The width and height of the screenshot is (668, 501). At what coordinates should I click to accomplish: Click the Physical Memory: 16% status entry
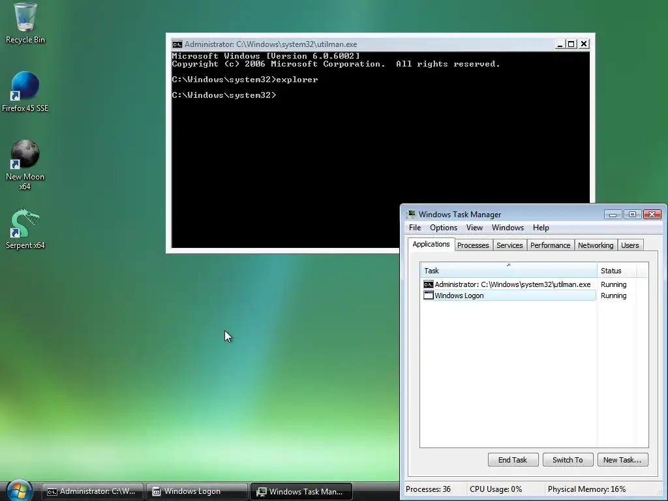tap(586, 489)
